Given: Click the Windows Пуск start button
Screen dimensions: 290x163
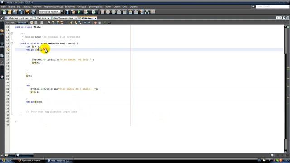Looking at the screenshot, I should tap(7, 160).
